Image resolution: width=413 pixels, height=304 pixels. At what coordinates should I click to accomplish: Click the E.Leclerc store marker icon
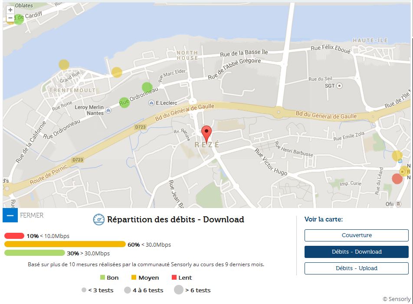(x=151, y=103)
